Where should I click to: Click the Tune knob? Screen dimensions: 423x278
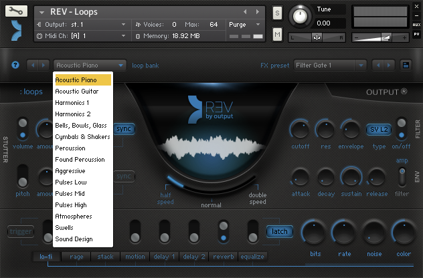click(300, 16)
